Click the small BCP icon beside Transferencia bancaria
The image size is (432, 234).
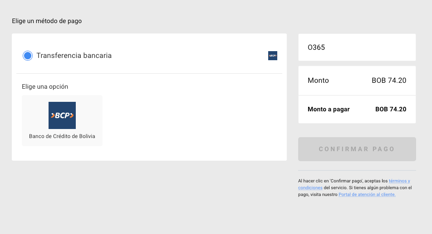(272, 56)
